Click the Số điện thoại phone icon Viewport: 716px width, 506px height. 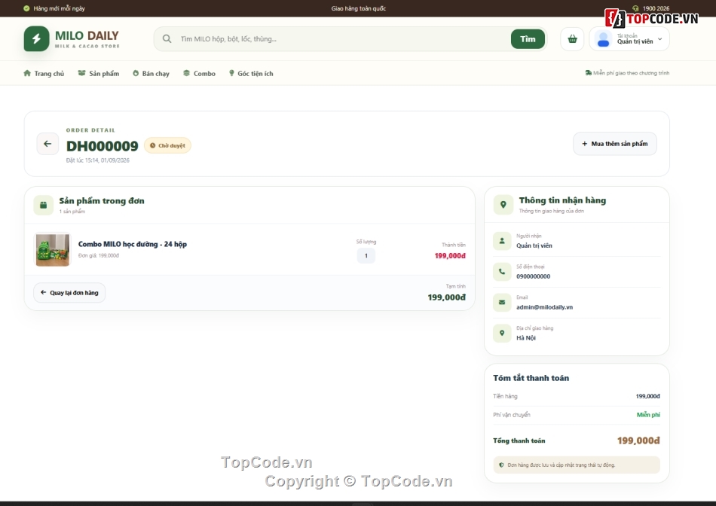click(502, 272)
